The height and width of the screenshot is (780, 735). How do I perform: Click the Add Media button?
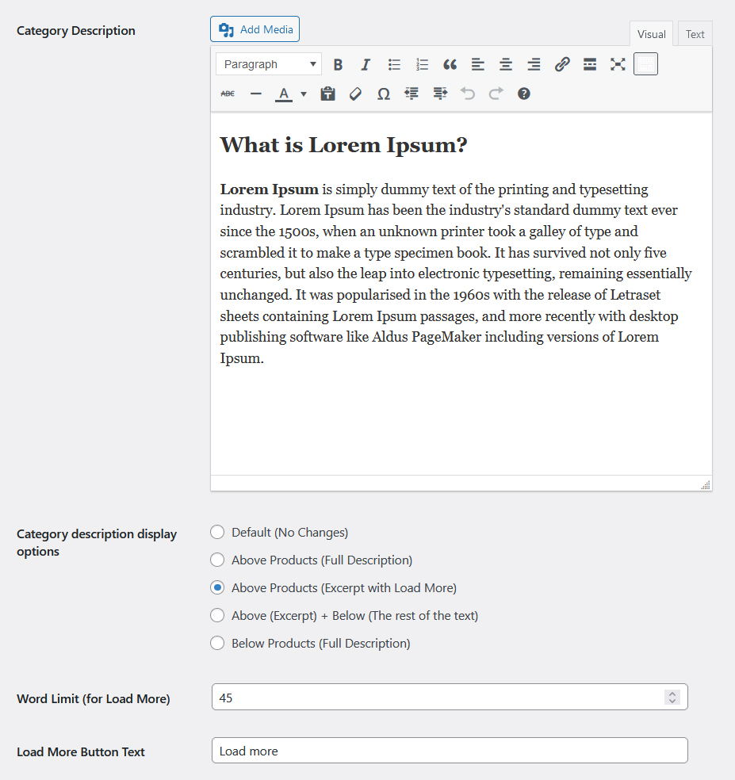255,29
